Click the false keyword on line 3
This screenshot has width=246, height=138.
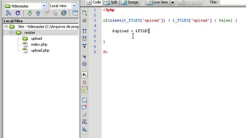pyautogui.click(x=224, y=20)
